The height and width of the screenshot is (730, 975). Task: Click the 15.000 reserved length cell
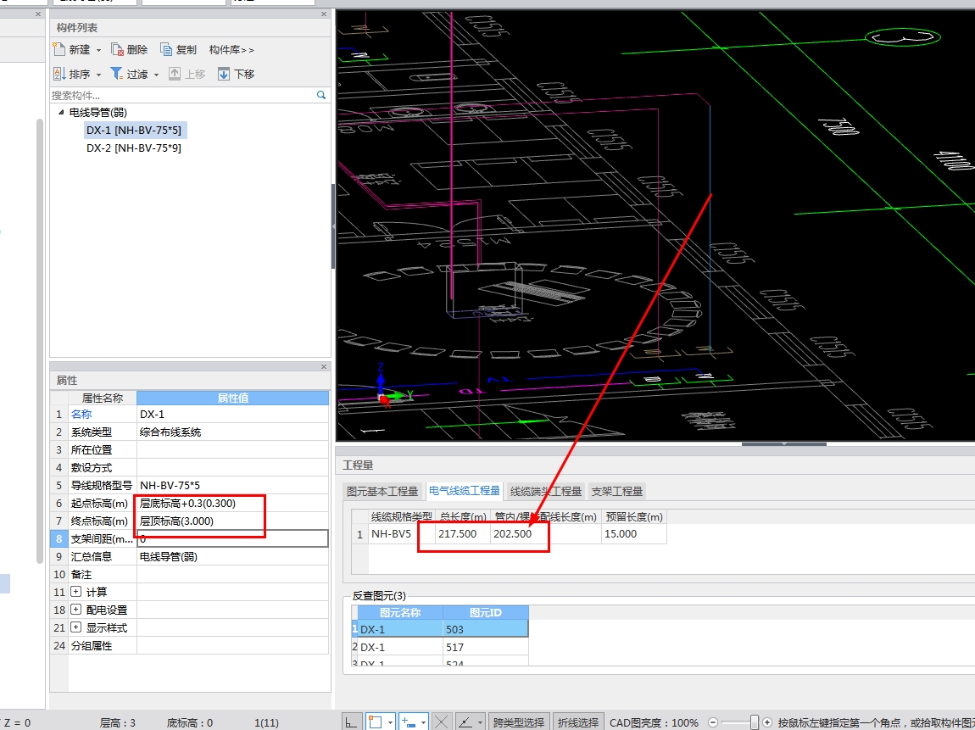tap(634, 534)
